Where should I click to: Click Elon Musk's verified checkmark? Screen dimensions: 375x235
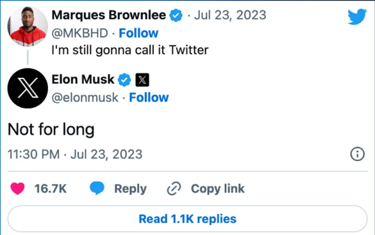click(x=124, y=80)
